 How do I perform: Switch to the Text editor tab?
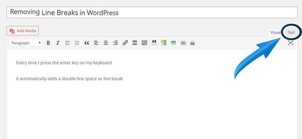coord(291,32)
